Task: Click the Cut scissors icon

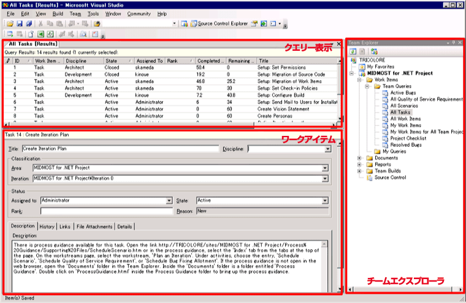Action: pyautogui.click(x=40, y=24)
